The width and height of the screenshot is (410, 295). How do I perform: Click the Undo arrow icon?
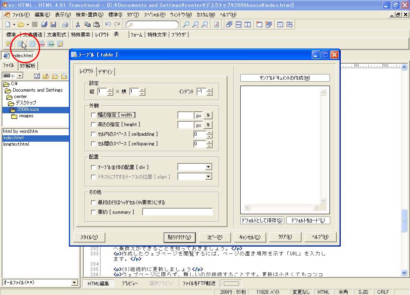click(108, 24)
